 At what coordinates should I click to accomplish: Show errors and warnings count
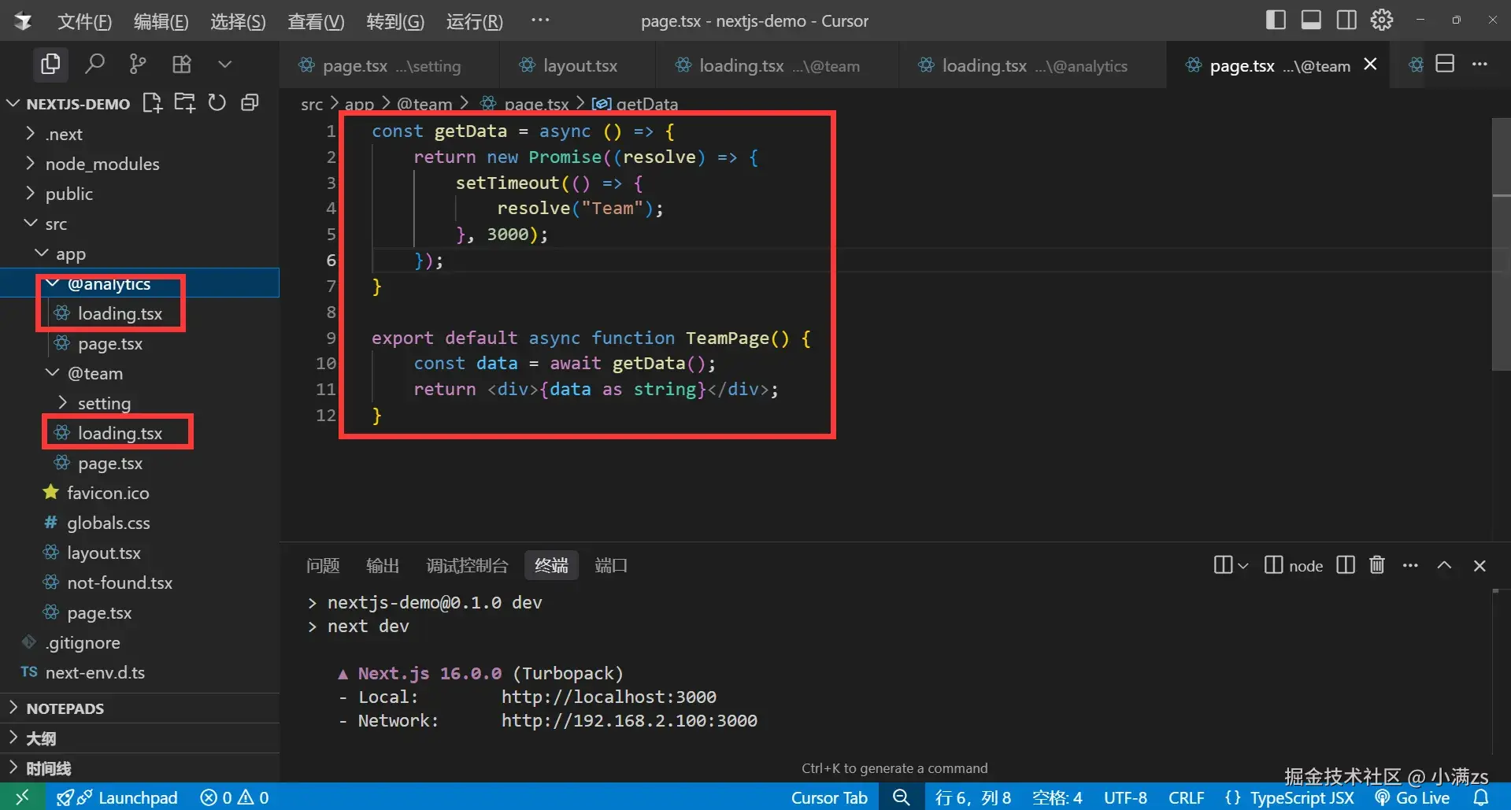tap(235, 797)
